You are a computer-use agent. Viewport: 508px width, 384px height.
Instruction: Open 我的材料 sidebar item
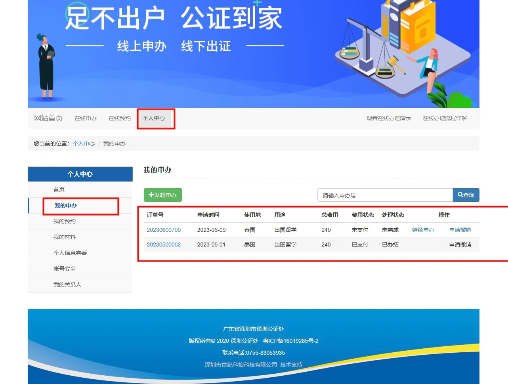tap(65, 237)
